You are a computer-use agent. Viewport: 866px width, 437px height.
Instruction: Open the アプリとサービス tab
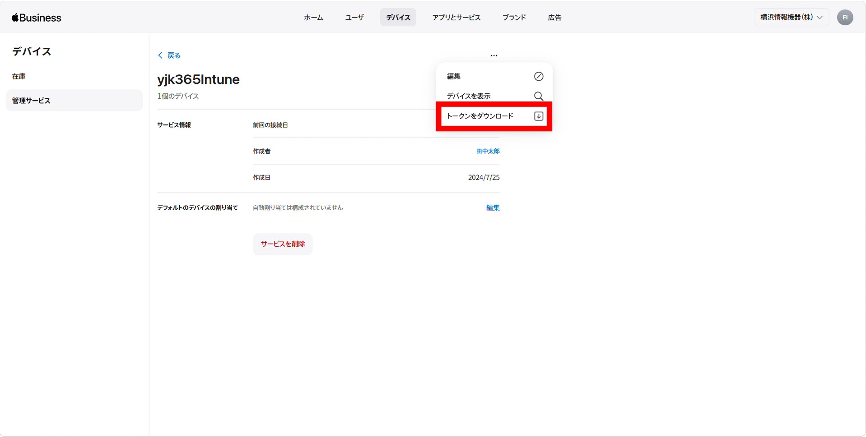click(456, 18)
